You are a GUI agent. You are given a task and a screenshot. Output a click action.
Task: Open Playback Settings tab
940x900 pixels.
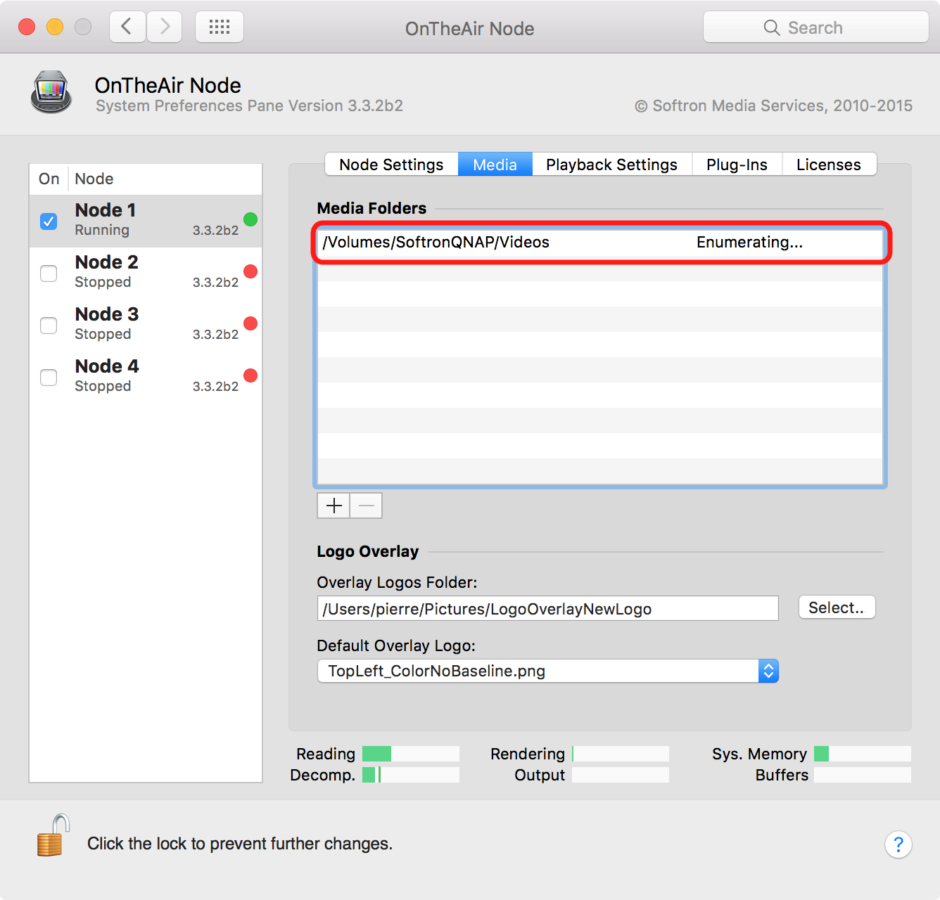[612, 165]
